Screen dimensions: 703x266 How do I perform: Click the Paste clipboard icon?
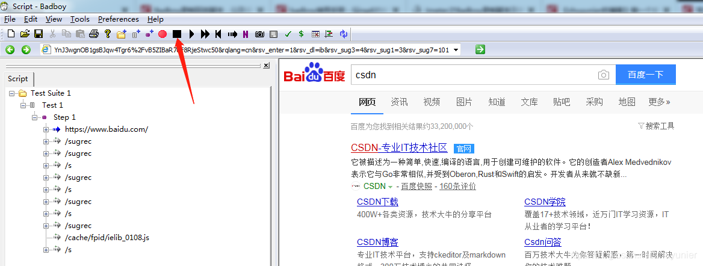point(80,34)
